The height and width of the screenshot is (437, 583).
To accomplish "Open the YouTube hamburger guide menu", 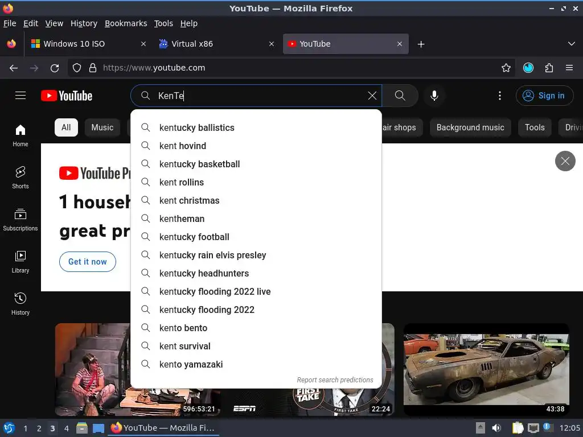I will tap(20, 96).
